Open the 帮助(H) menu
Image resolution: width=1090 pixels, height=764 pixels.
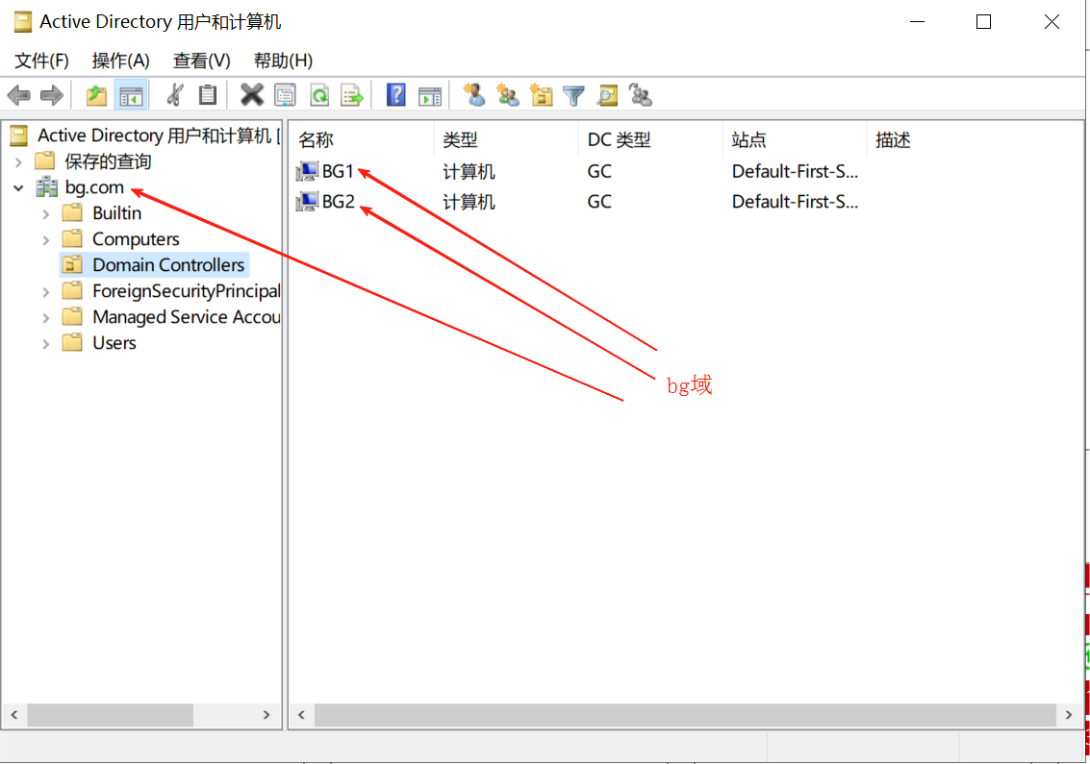click(284, 61)
